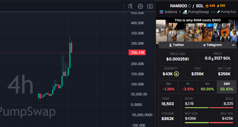The height and width of the screenshot is (127, 238).
Task: Select the 5M timeframe tab
Action: click(168, 87)
